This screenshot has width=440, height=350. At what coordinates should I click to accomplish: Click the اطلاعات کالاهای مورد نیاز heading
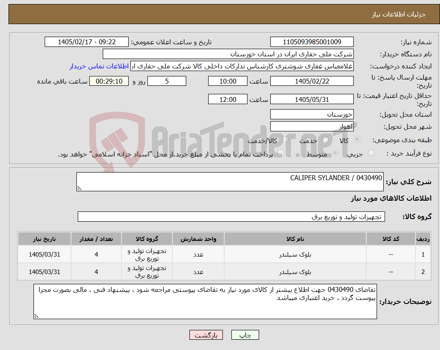(x=391, y=198)
